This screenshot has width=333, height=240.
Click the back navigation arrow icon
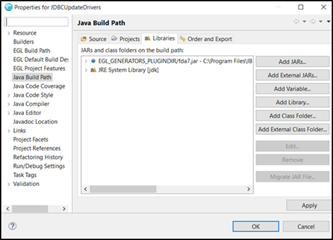pos(297,21)
